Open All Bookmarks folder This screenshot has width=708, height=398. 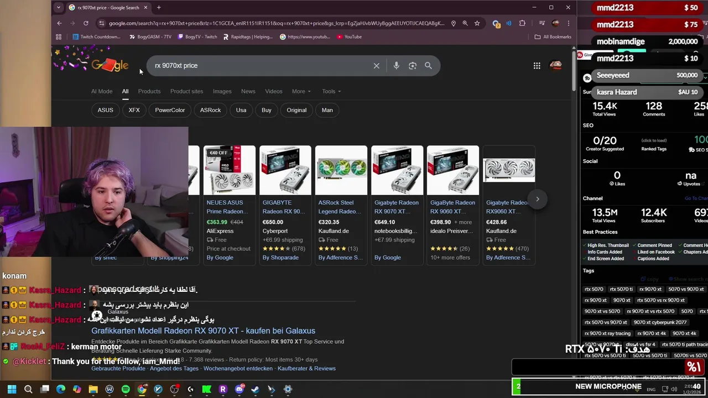pyautogui.click(x=553, y=37)
